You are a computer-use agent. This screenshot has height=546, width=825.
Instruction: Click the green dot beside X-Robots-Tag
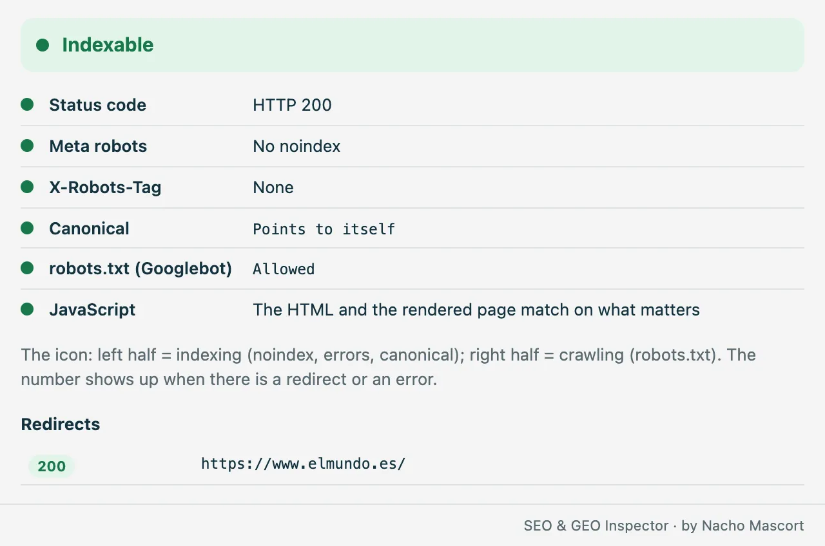point(27,187)
